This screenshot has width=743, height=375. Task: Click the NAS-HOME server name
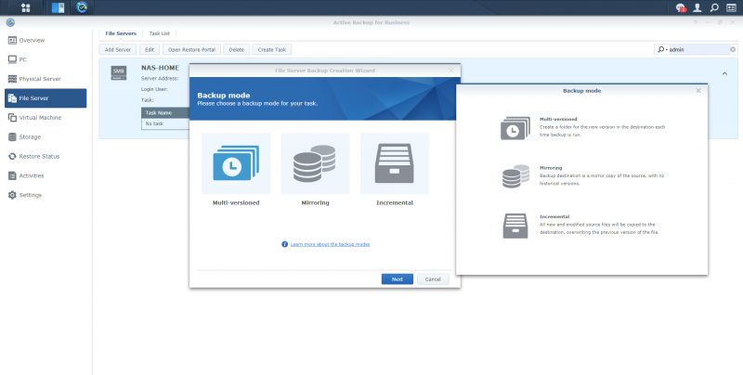pyautogui.click(x=160, y=68)
